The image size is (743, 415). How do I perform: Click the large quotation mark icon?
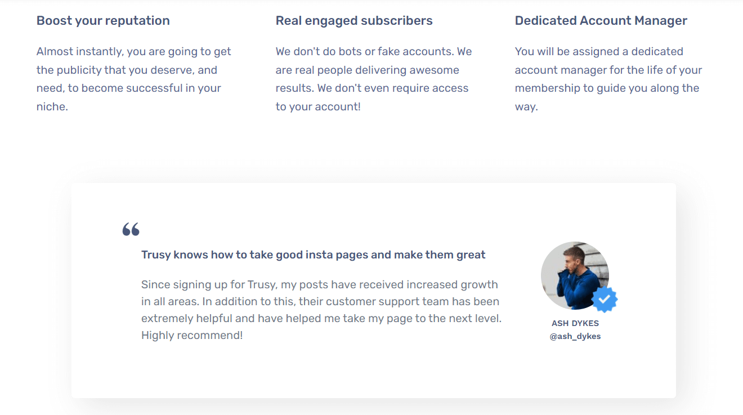click(x=131, y=229)
